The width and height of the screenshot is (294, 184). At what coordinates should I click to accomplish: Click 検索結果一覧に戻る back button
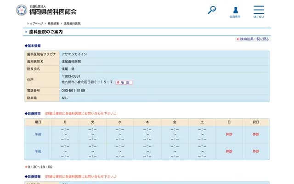[x=253, y=39]
